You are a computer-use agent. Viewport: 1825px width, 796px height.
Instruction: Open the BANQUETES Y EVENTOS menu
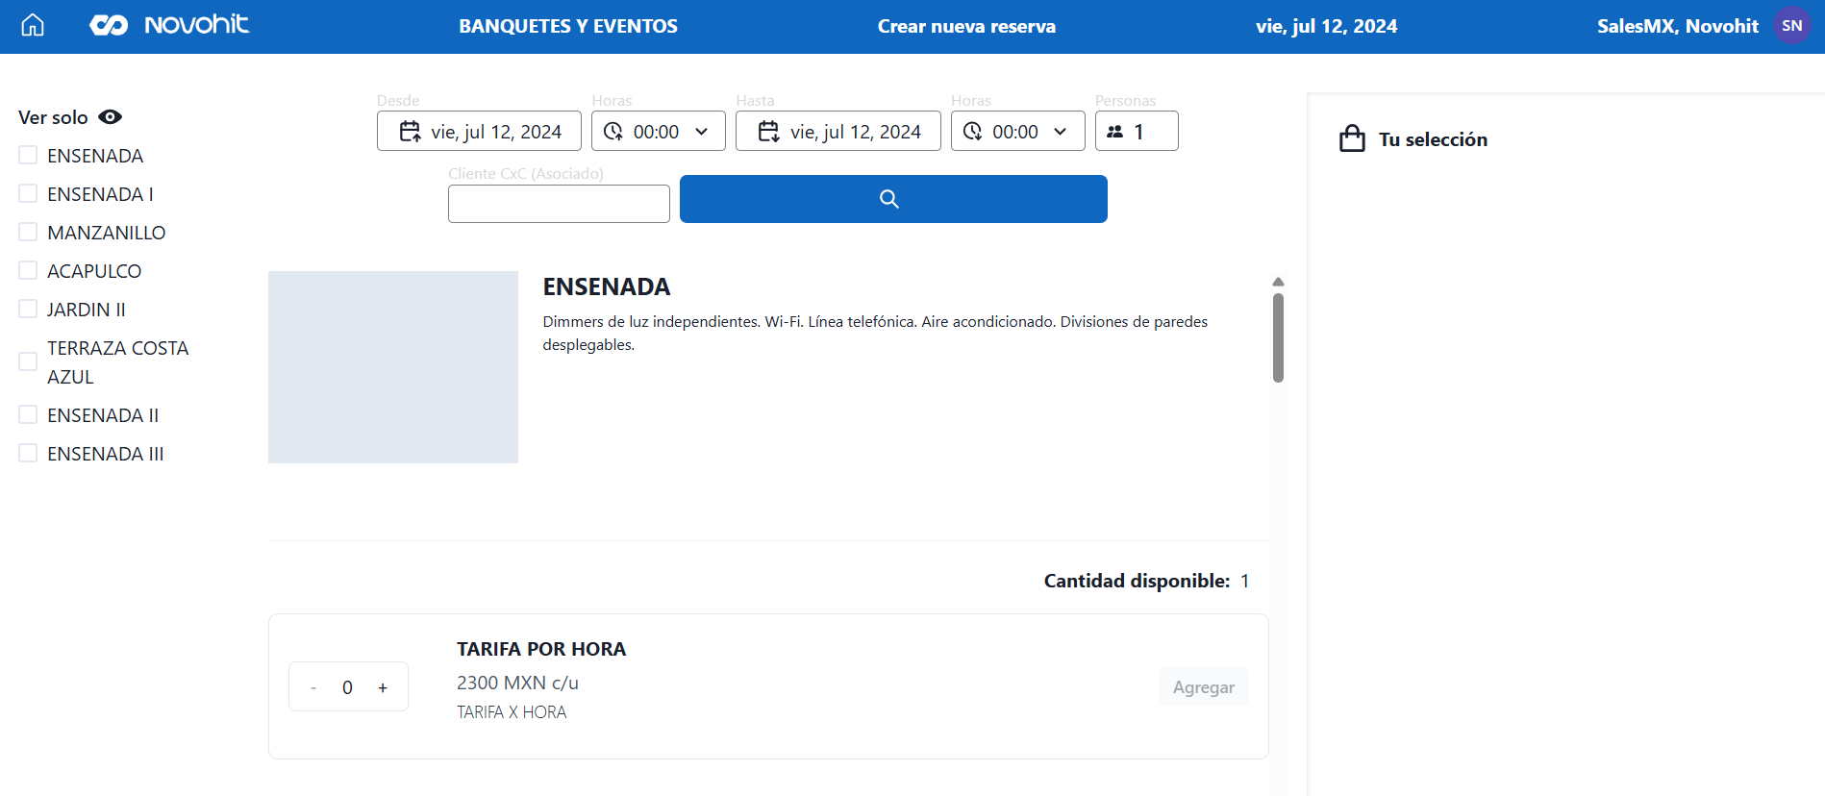tap(567, 26)
